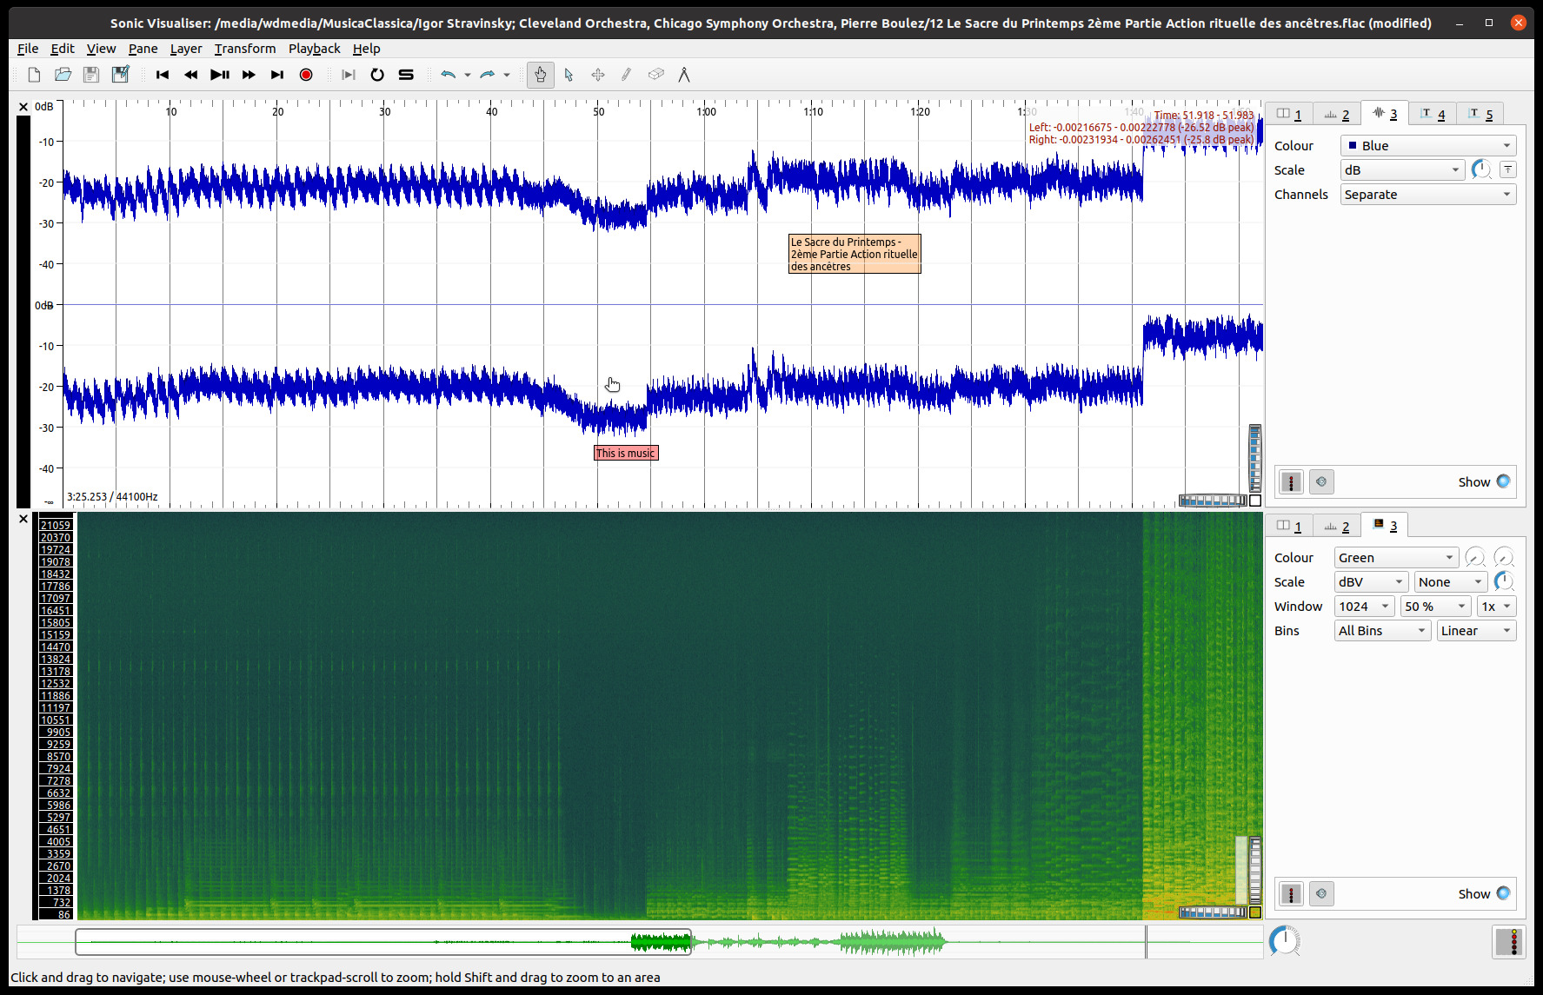Open the Bins dropdown showing All Bins
The width and height of the screenshot is (1543, 995).
pyautogui.click(x=1382, y=630)
